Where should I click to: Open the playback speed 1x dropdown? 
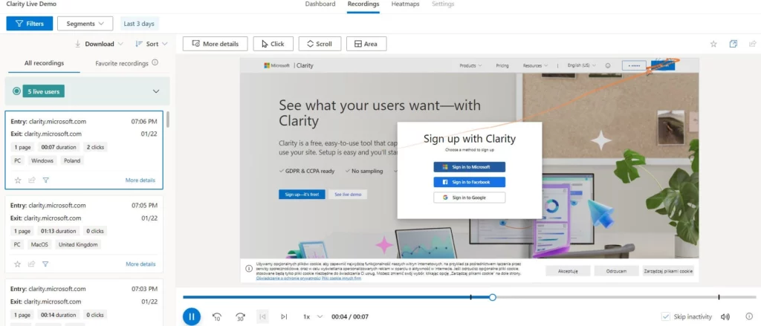point(312,316)
